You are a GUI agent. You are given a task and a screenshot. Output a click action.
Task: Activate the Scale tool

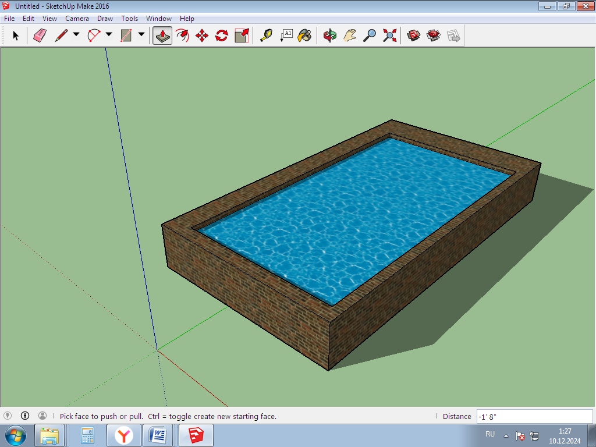pos(242,36)
